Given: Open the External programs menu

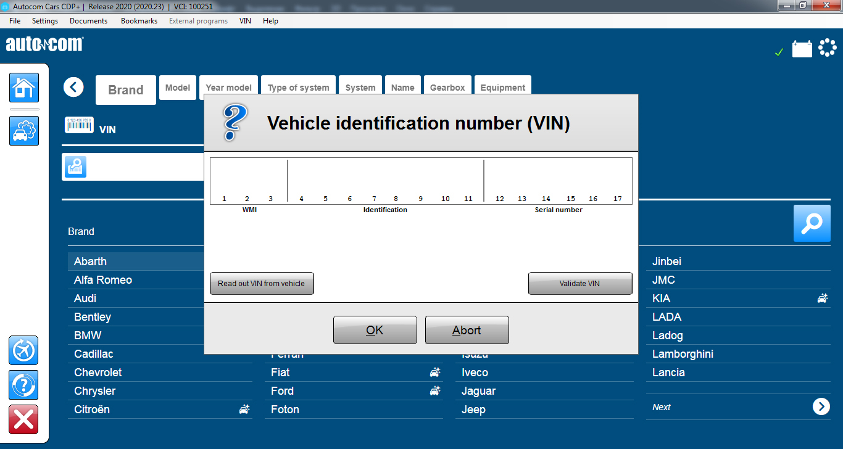Looking at the screenshot, I should (198, 21).
